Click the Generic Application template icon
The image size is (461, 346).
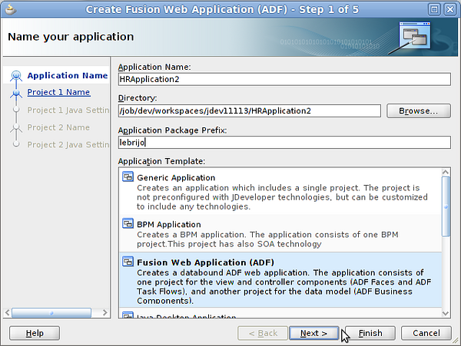point(128,178)
